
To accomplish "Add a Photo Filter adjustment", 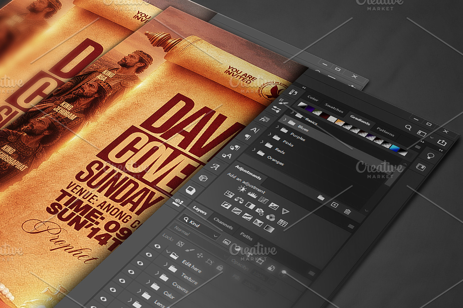I will tap(260, 211).
